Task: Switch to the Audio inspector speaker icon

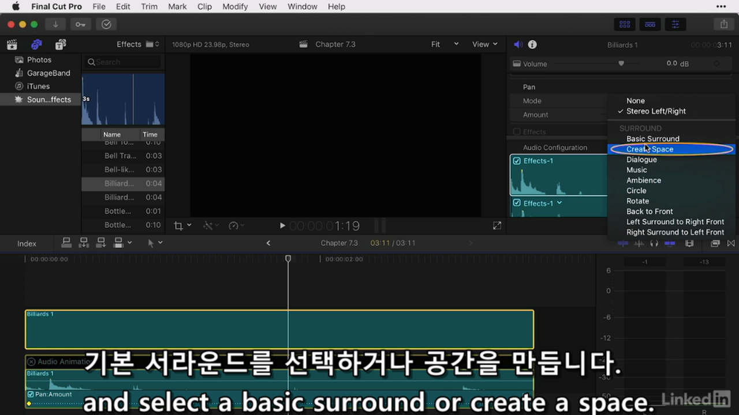Action: click(518, 44)
